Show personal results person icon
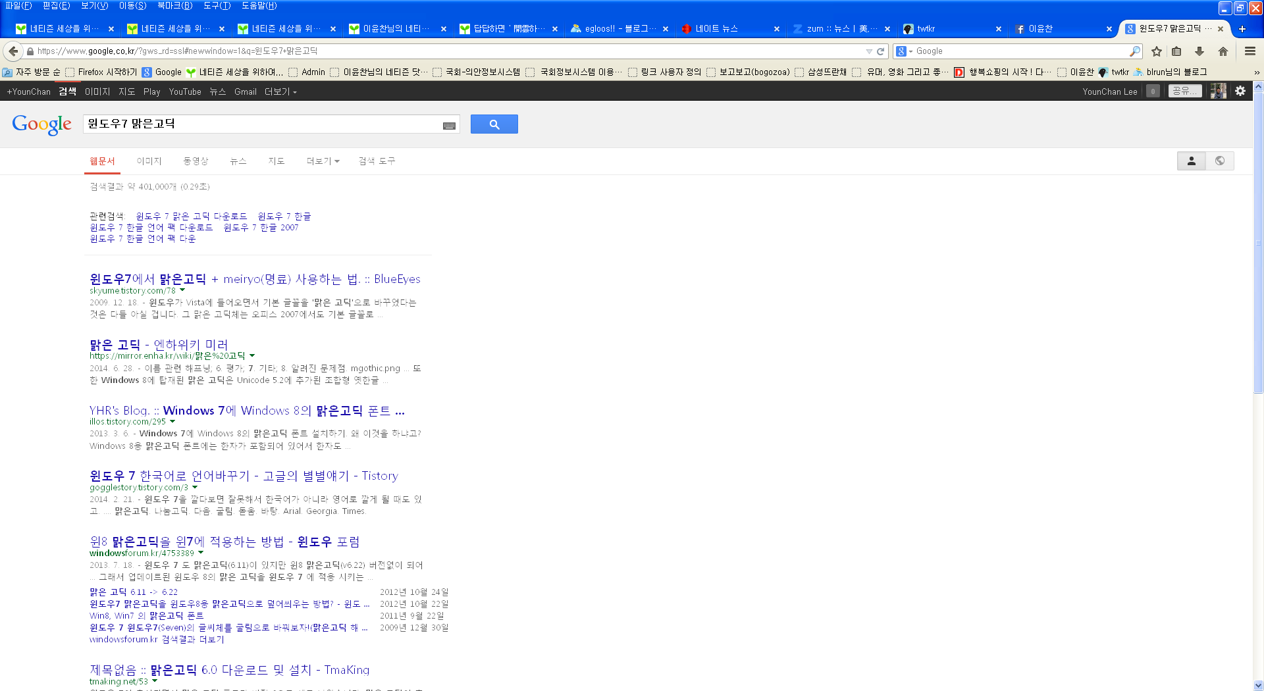Image resolution: width=1264 pixels, height=691 pixels. [1191, 161]
